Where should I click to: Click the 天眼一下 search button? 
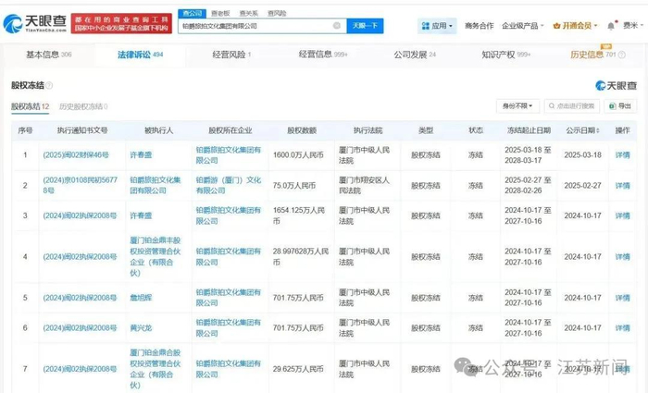tap(365, 26)
